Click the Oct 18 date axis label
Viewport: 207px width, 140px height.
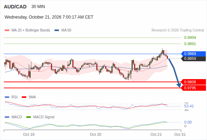point(29,134)
